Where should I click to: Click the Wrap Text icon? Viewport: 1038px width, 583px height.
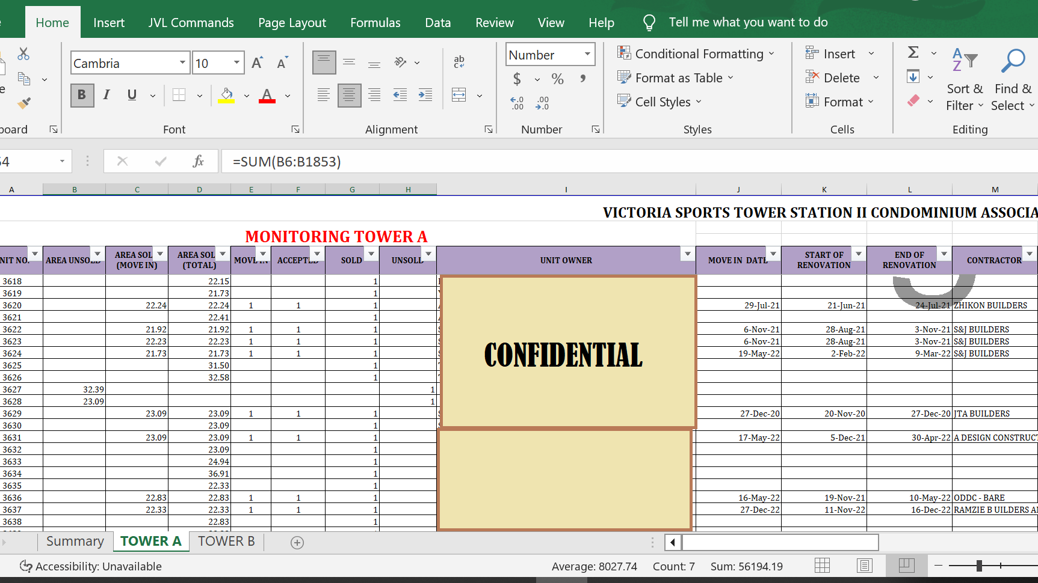point(459,61)
